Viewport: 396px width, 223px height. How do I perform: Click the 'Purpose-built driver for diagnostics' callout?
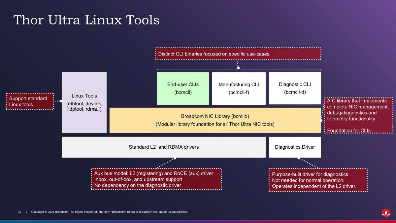(x=318, y=180)
